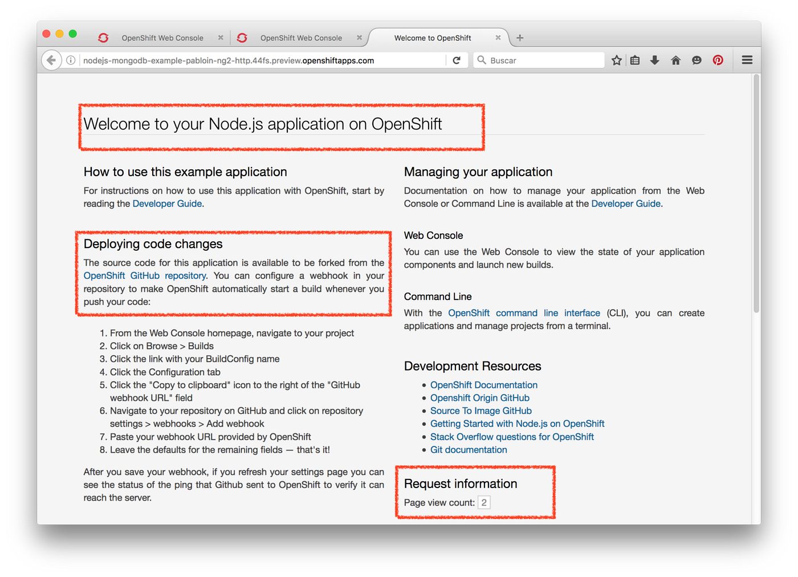Click the search magnifier icon in Buscar field
The image size is (798, 577).
pyautogui.click(x=482, y=60)
